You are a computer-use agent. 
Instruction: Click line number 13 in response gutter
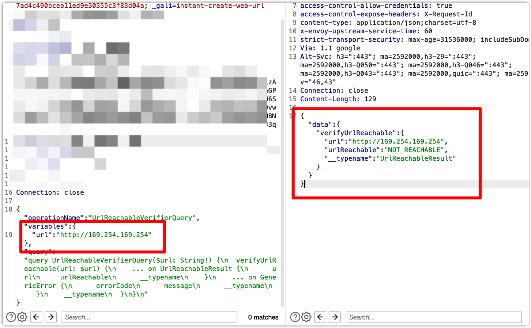293,57
